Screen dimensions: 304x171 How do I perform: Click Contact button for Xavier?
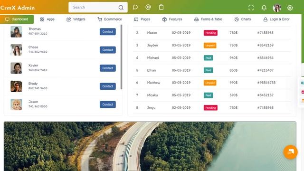(108, 68)
